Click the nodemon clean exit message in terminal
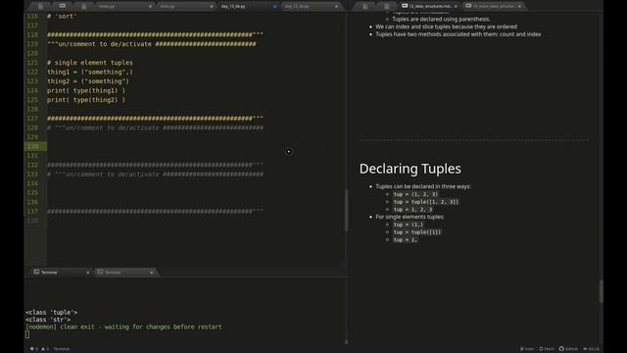The width and height of the screenshot is (627, 353). tap(123, 327)
